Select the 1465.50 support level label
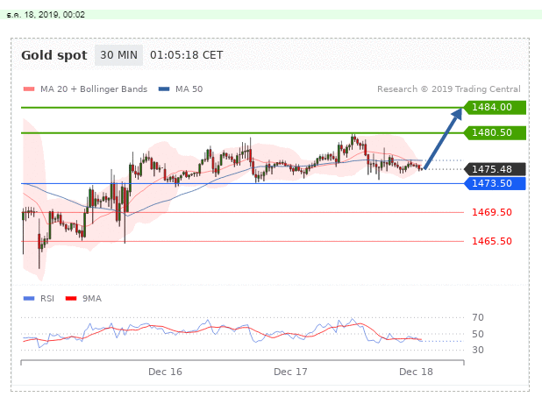Viewport: 542px width, 397px height. 491,241
